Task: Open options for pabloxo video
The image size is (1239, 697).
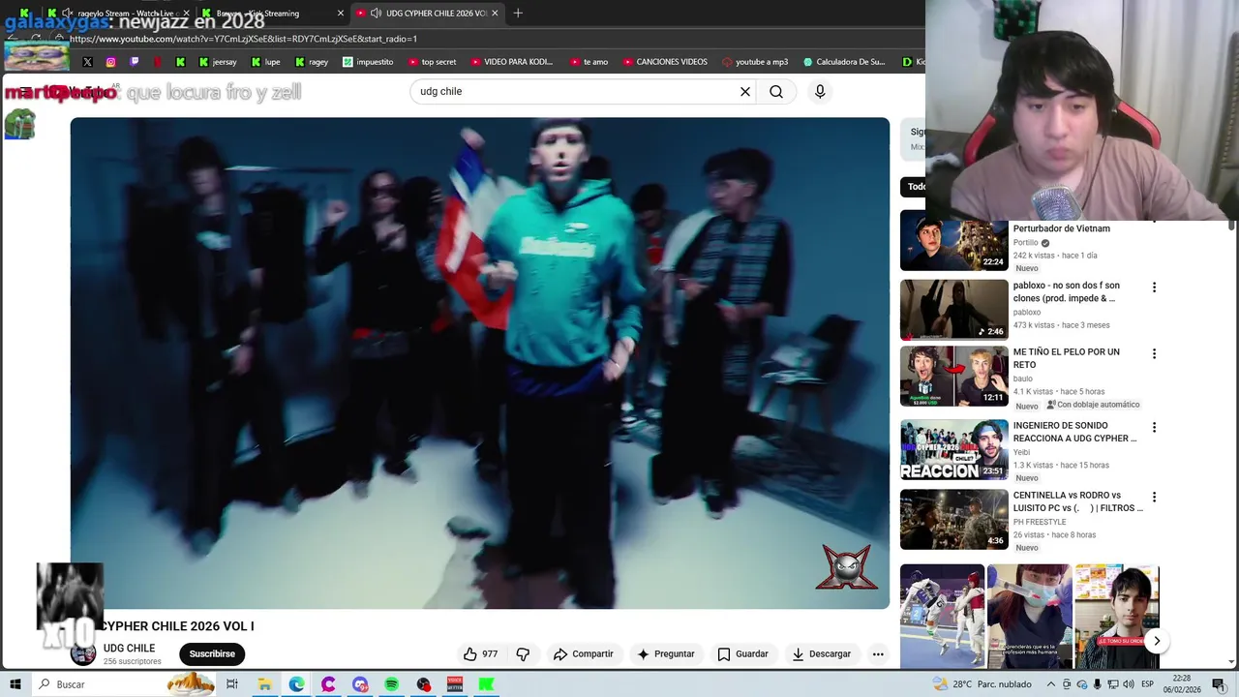Action: (1154, 288)
